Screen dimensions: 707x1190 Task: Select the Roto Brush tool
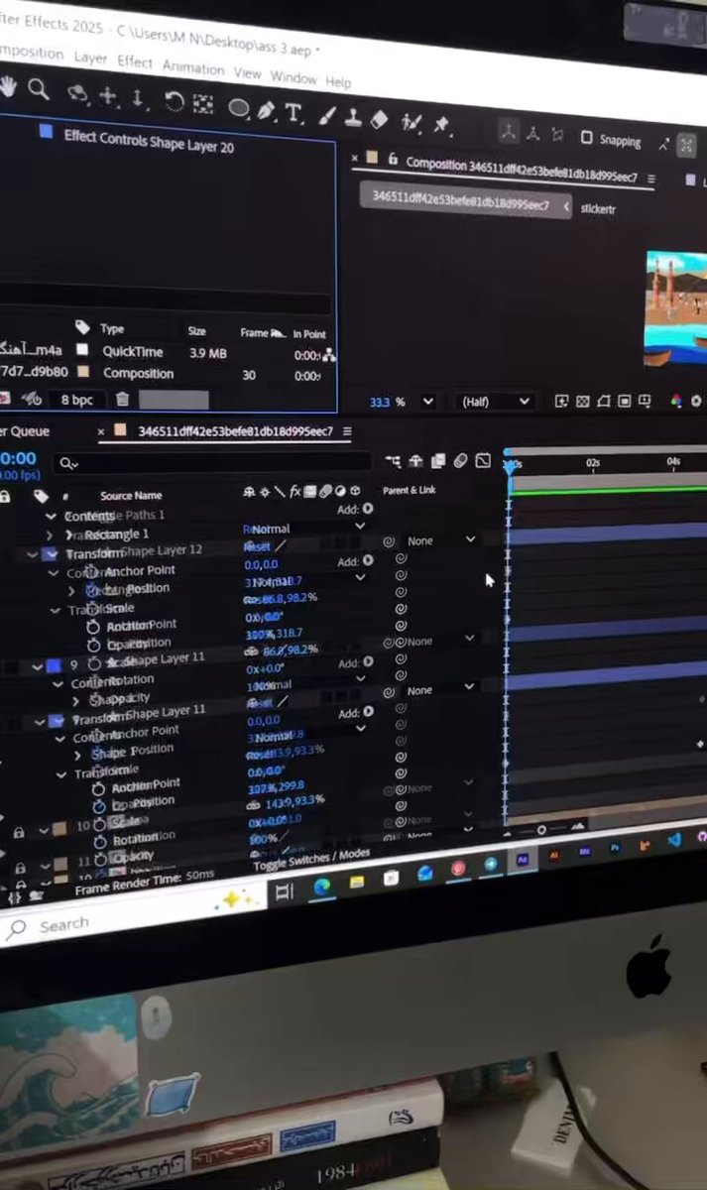point(412,123)
